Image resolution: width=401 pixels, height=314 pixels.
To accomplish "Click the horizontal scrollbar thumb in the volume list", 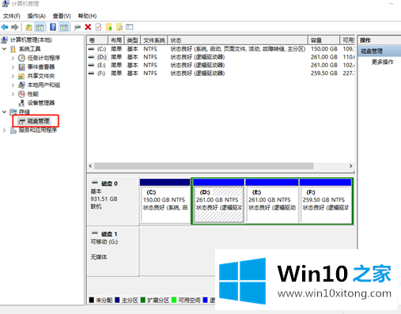I will point(204,166).
